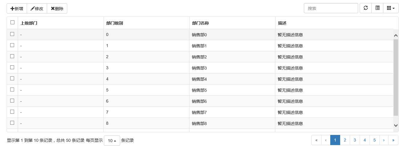Jump to first page « button

(x=316, y=140)
